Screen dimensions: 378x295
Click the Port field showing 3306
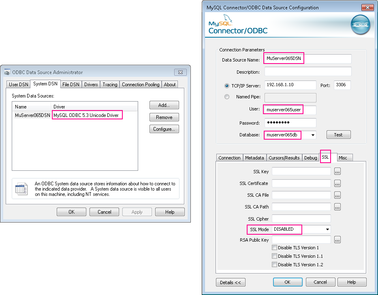coord(342,85)
